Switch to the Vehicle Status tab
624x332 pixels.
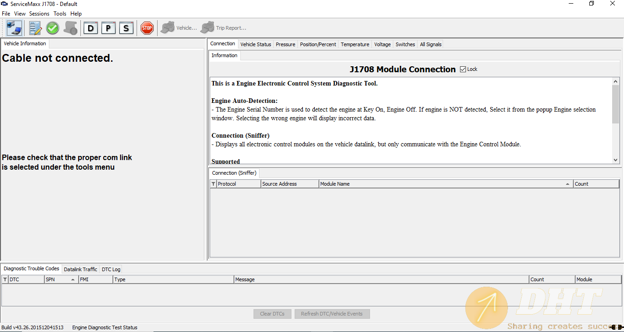(256, 44)
